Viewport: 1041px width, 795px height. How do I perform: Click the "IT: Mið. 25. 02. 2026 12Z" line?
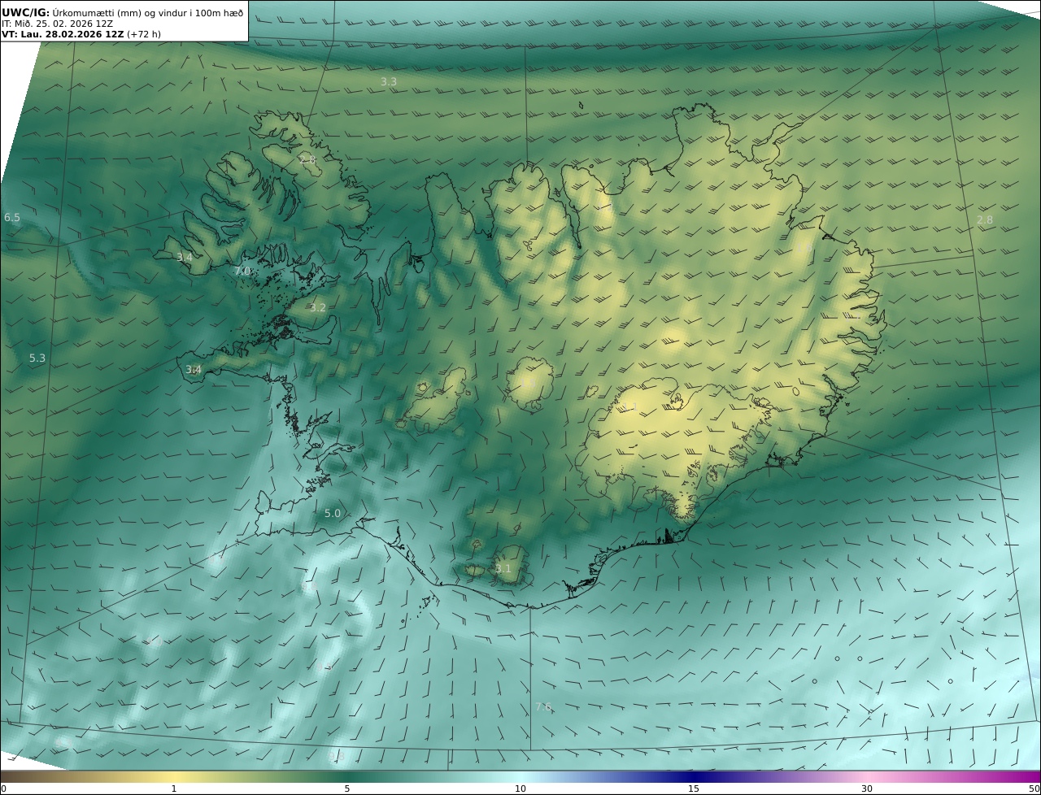click(x=58, y=24)
